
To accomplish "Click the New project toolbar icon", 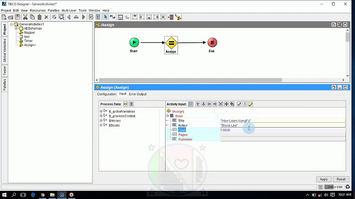I will click(x=4, y=17).
